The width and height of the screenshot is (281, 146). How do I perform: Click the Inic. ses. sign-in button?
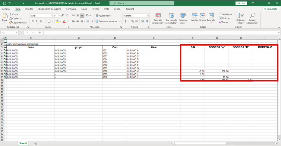(241, 3)
